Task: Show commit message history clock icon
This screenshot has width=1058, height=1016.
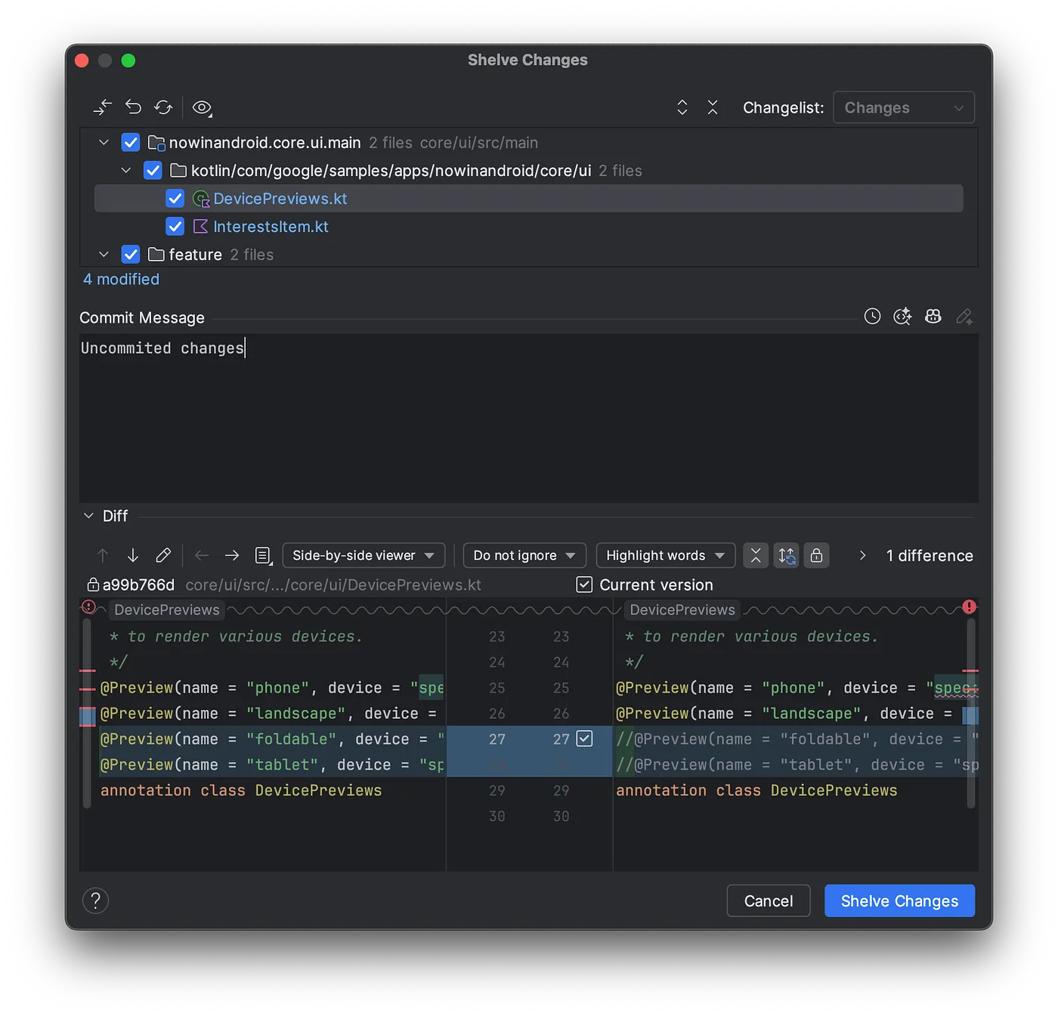Action: tap(872, 317)
